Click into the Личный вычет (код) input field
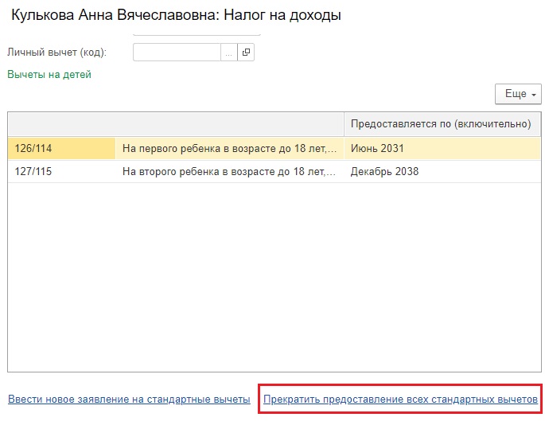Screen dimensions: 545x425 click(x=177, y=53)
